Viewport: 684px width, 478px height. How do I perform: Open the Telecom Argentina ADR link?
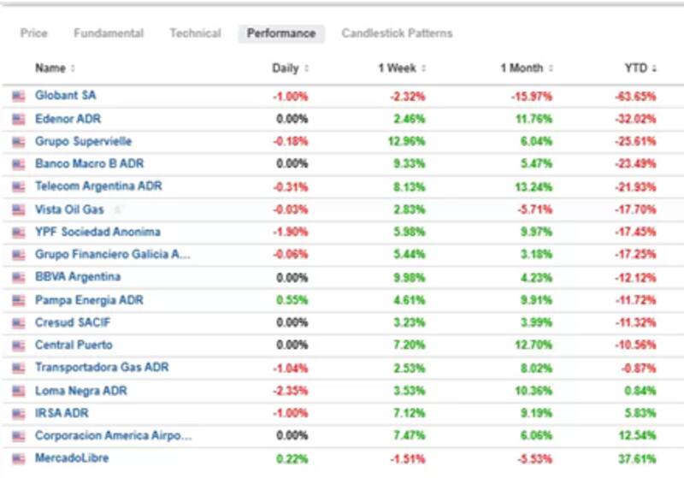click(98, 186)
